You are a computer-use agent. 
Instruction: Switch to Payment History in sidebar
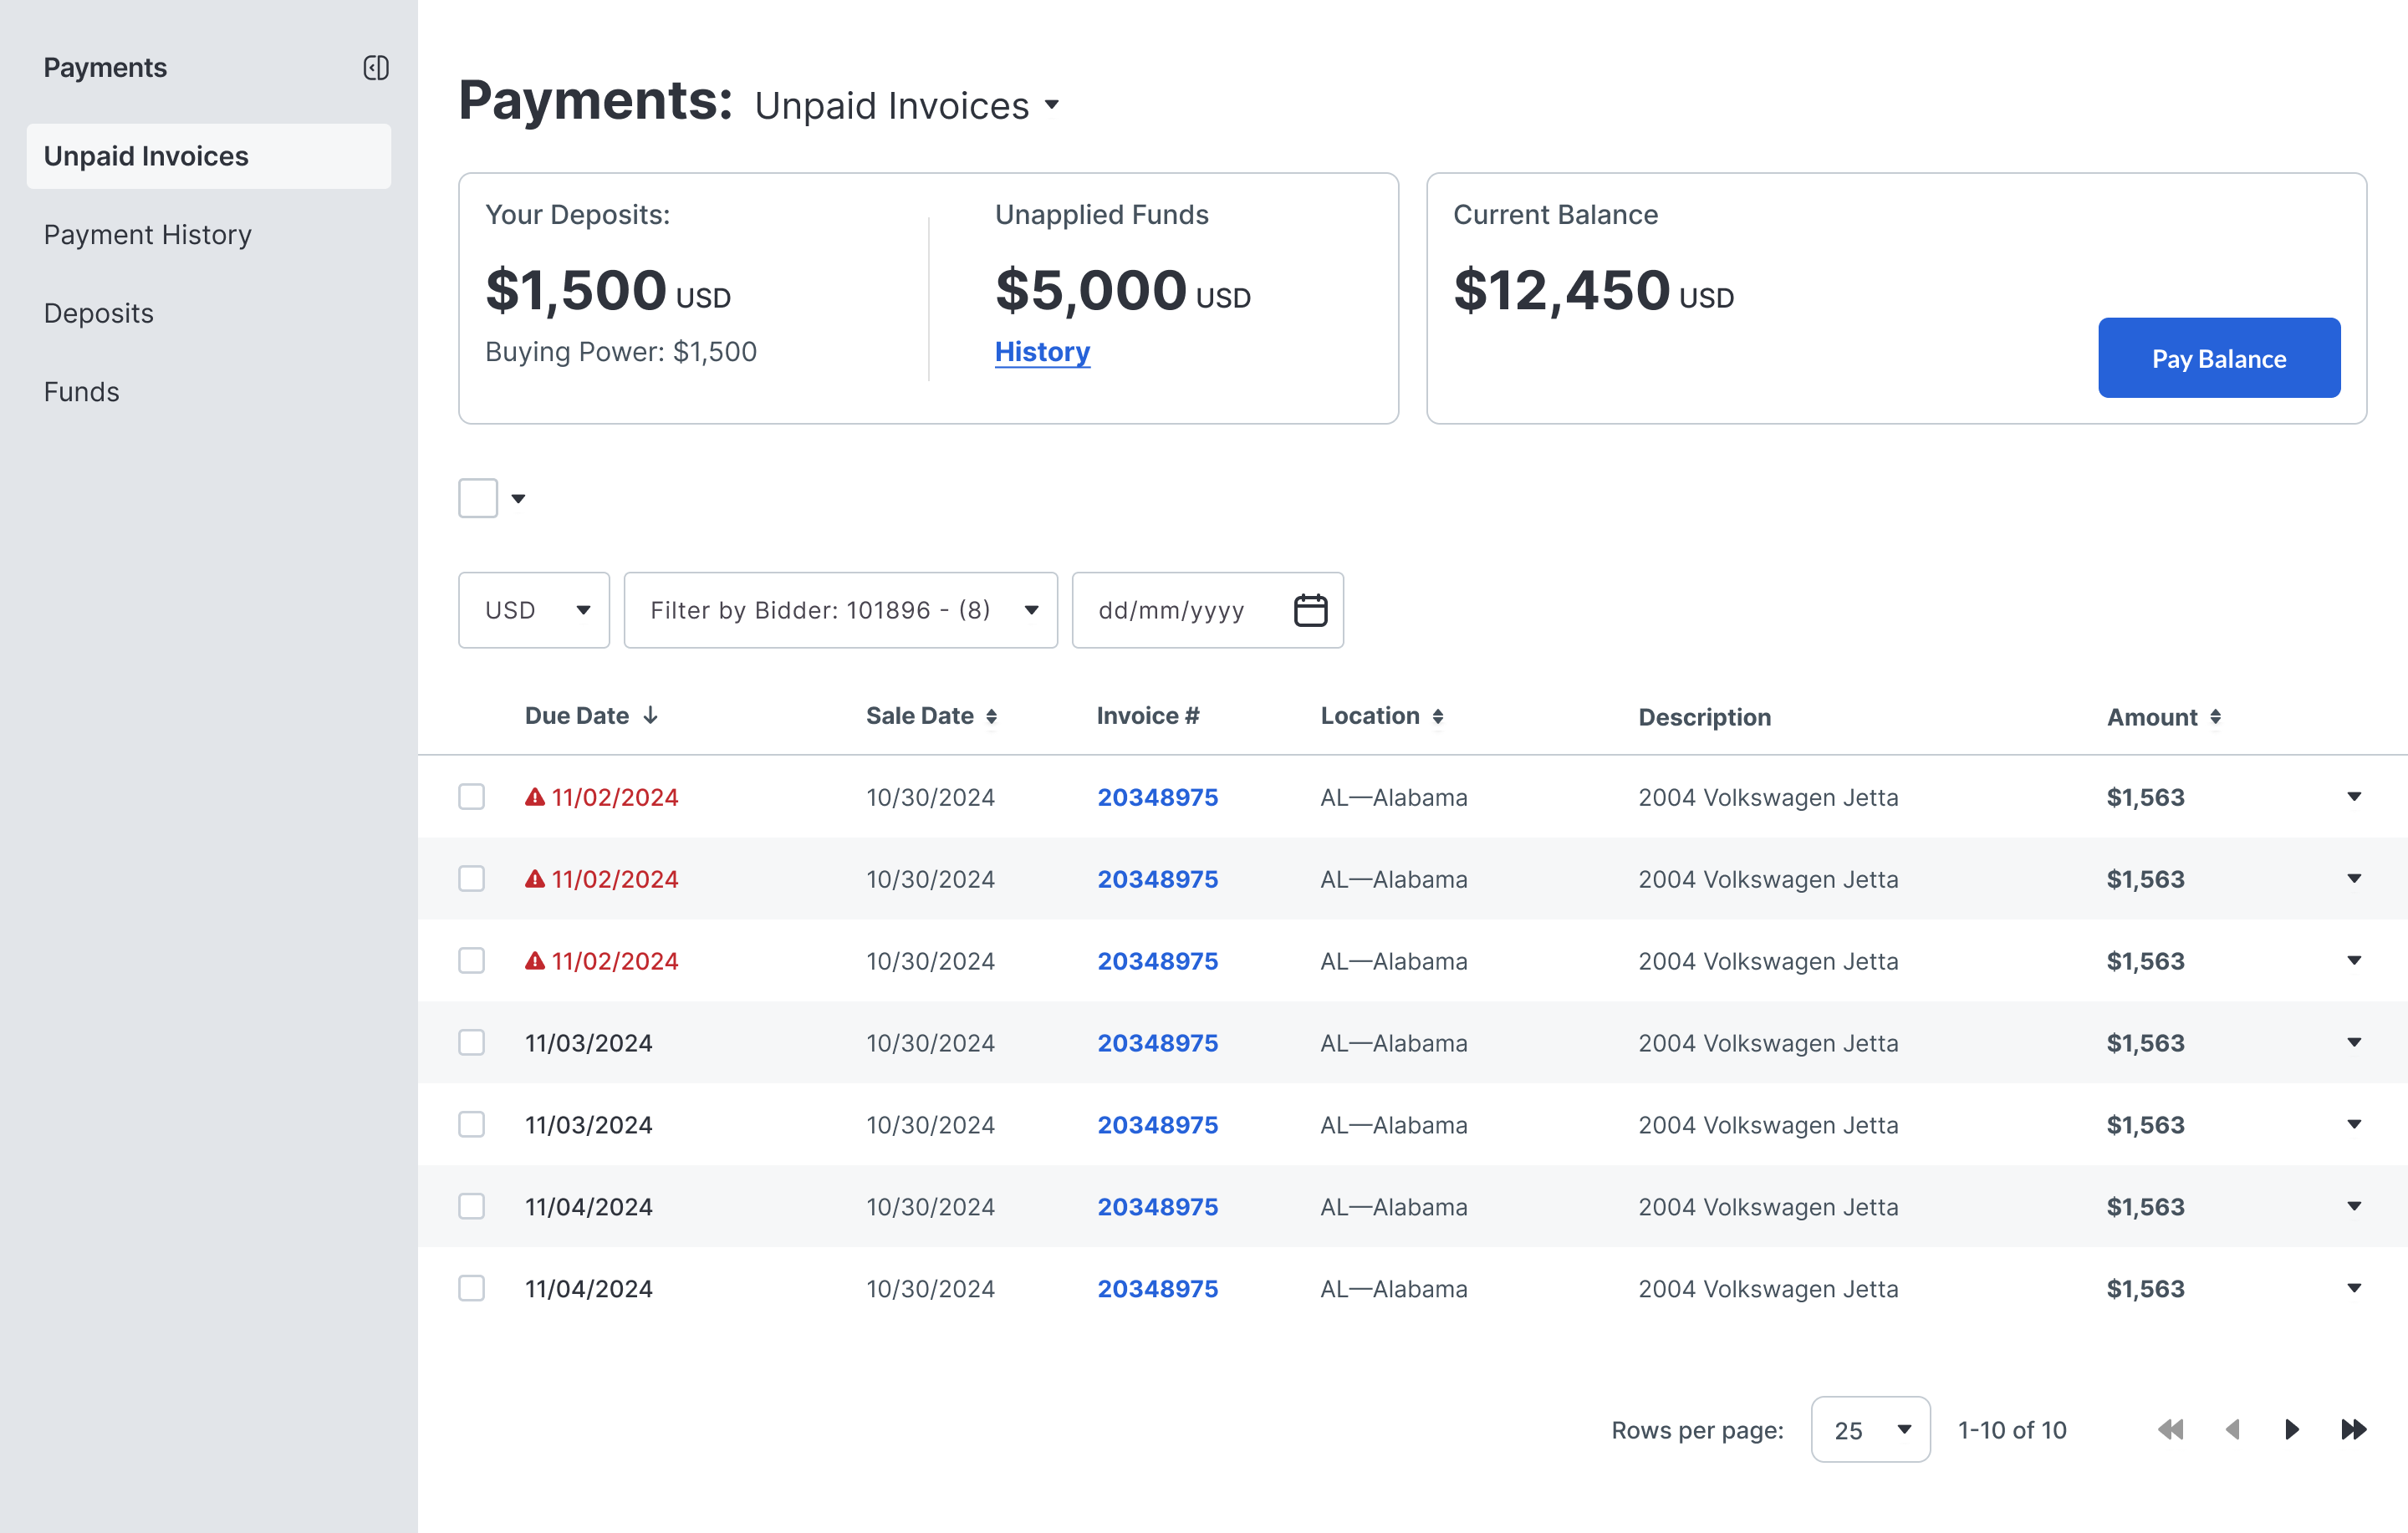click(147, 235)
